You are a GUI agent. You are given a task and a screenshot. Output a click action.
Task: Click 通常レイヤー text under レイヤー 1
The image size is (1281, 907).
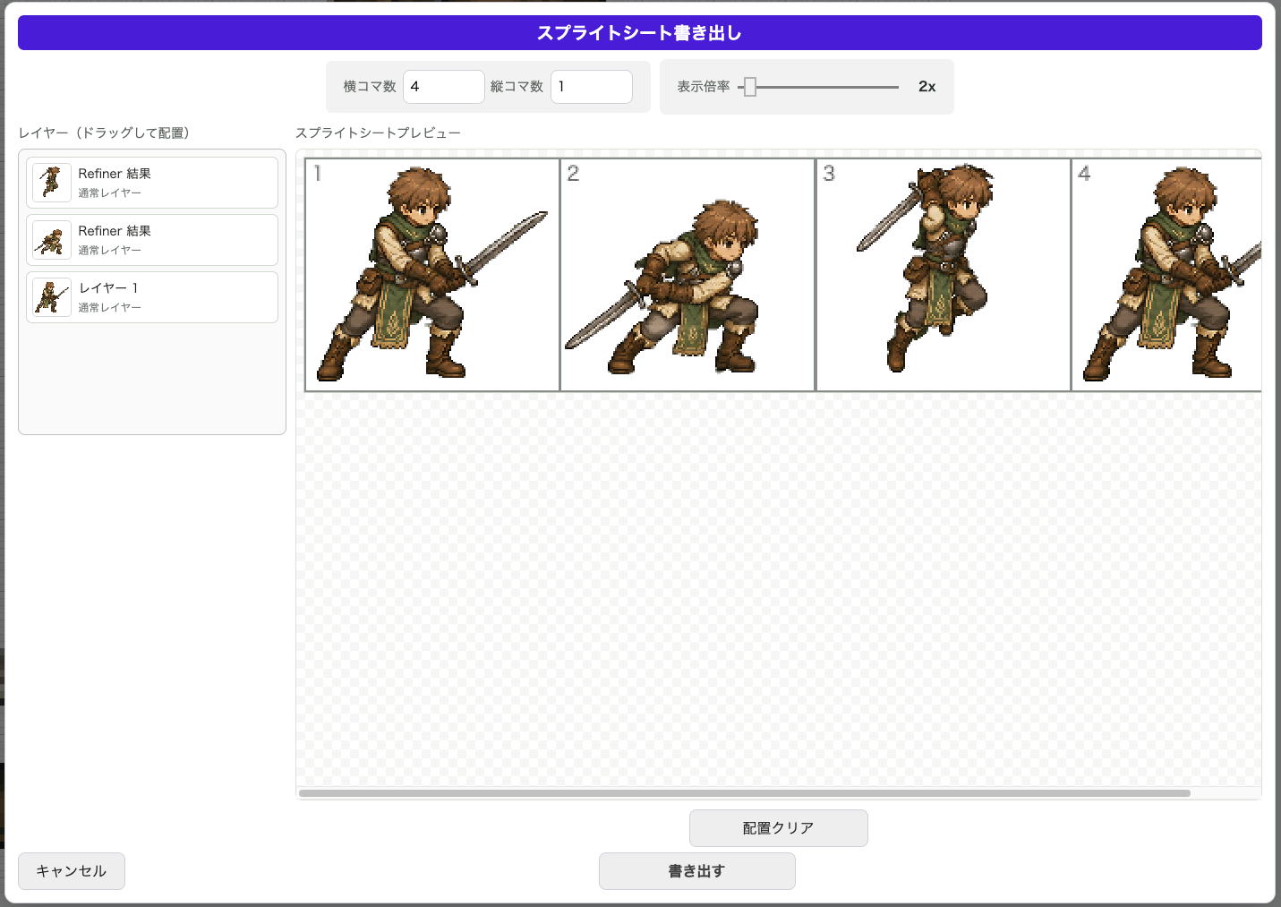point(109,308)
